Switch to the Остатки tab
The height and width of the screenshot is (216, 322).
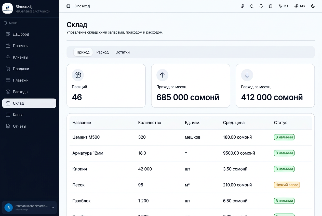(123, 52)
